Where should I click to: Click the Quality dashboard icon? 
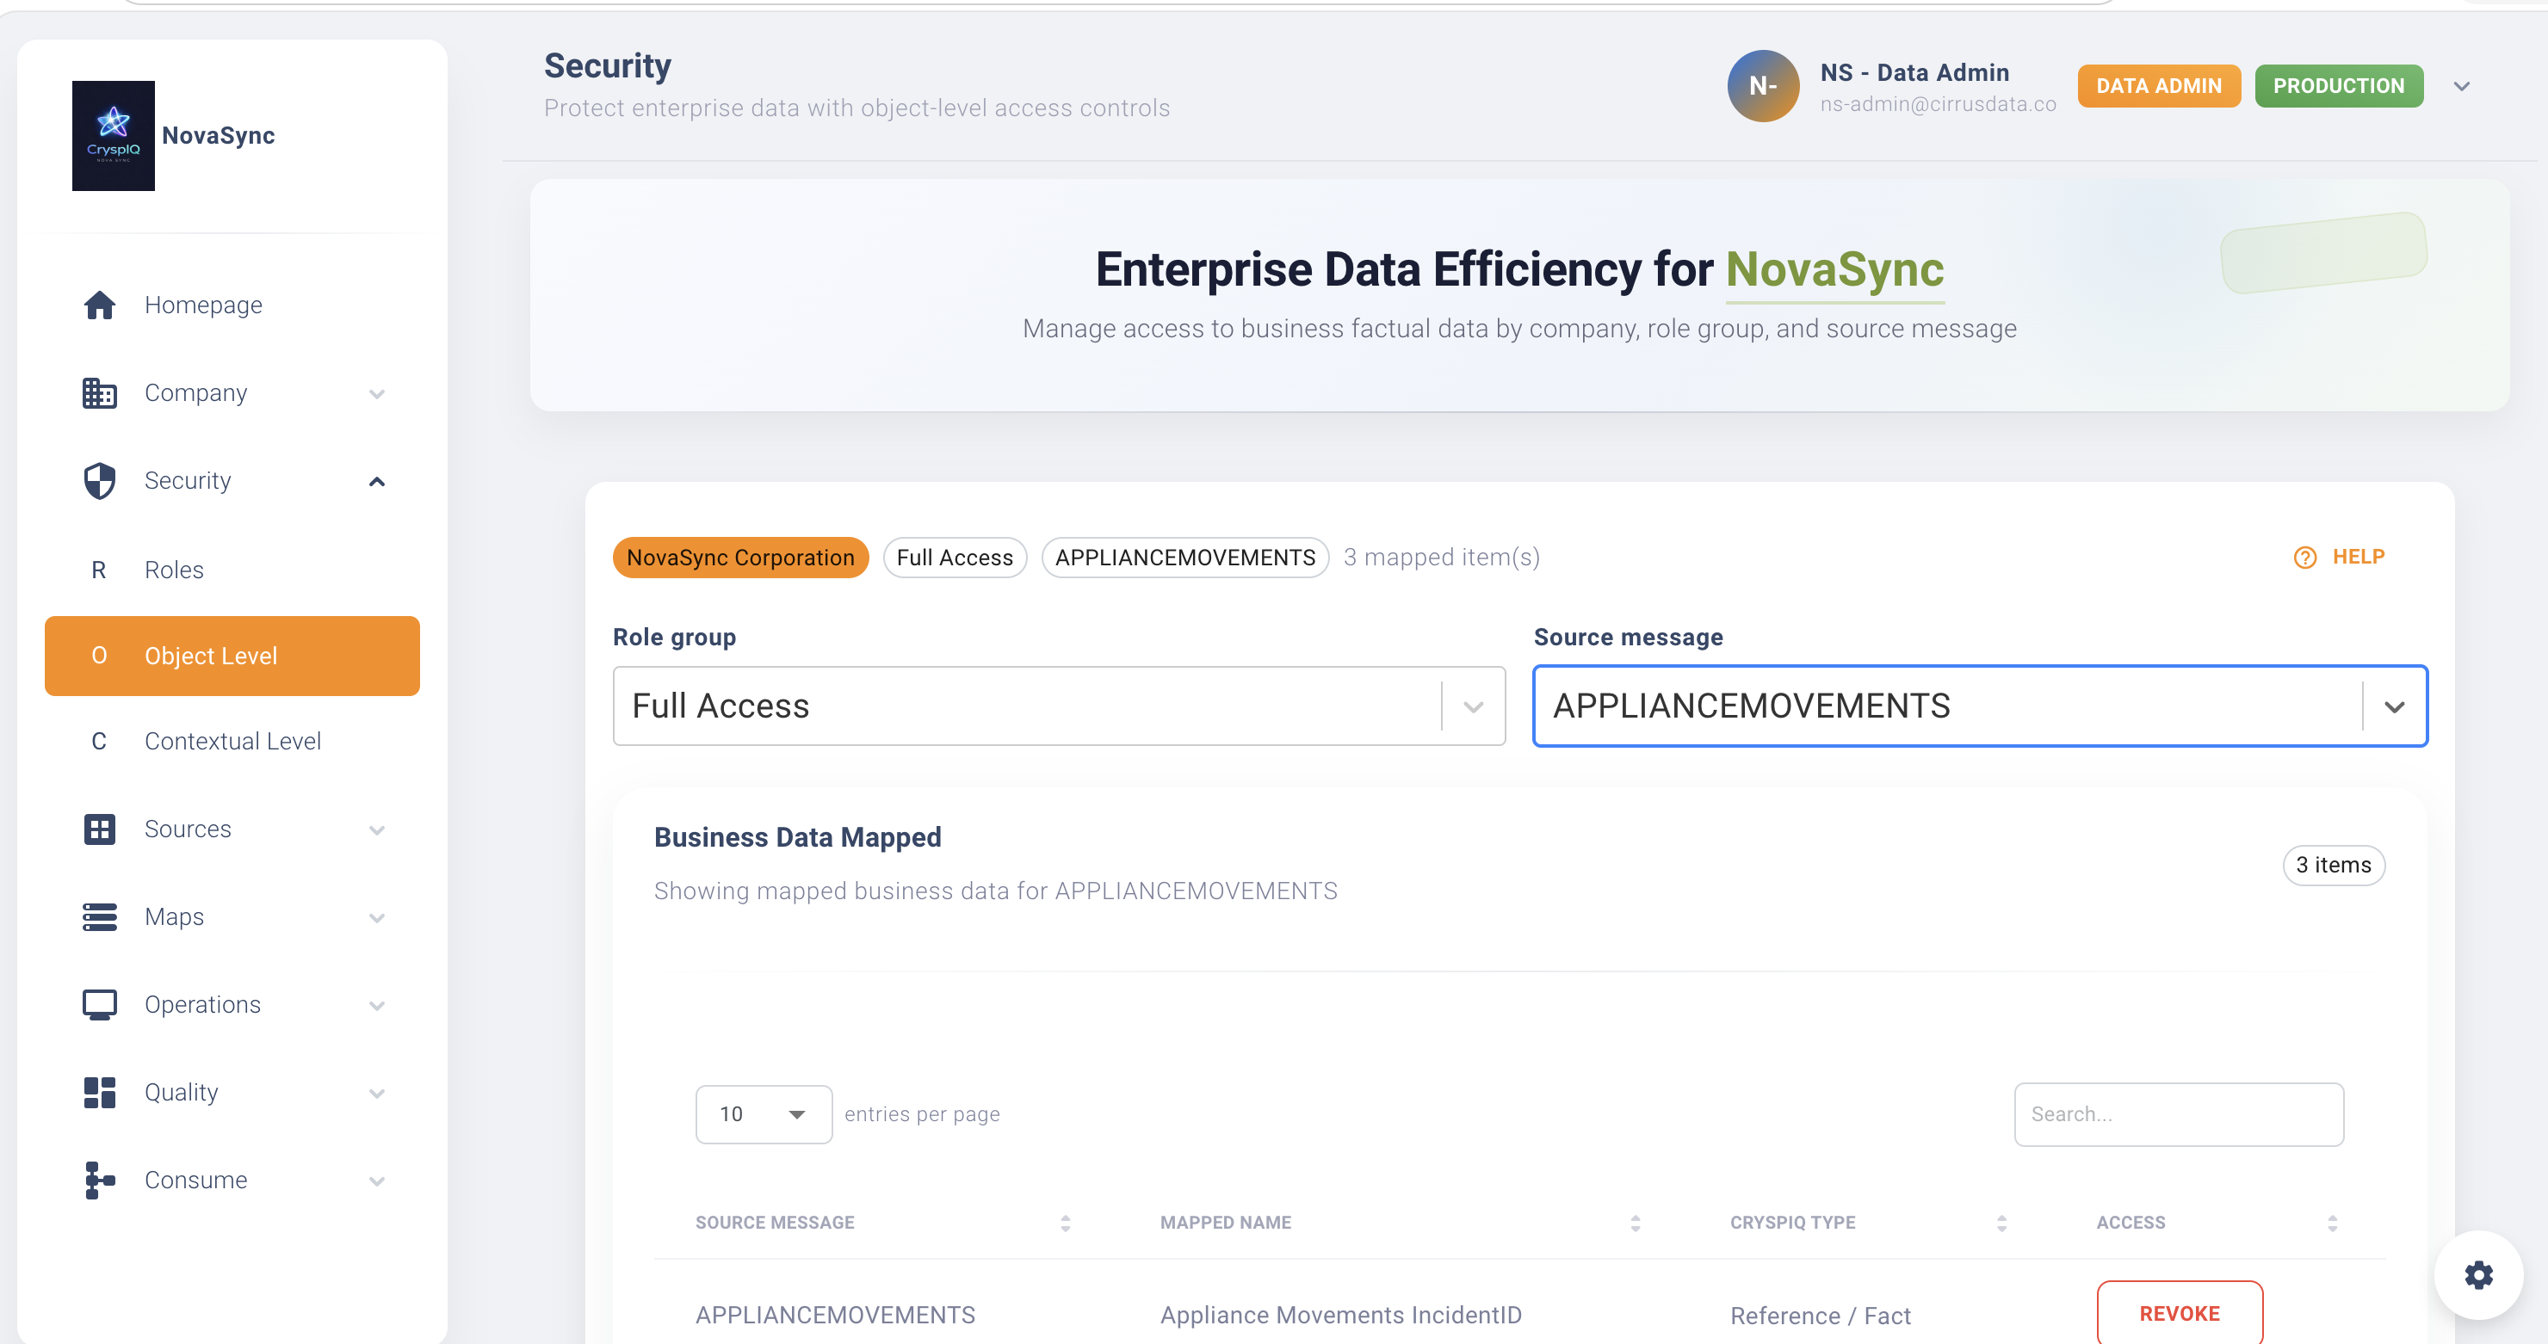99,1093
